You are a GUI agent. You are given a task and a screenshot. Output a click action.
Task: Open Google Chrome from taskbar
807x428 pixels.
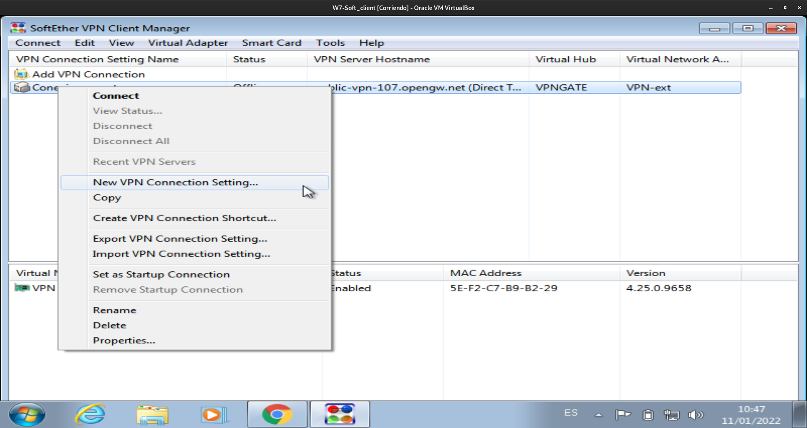tap(277, 415)
